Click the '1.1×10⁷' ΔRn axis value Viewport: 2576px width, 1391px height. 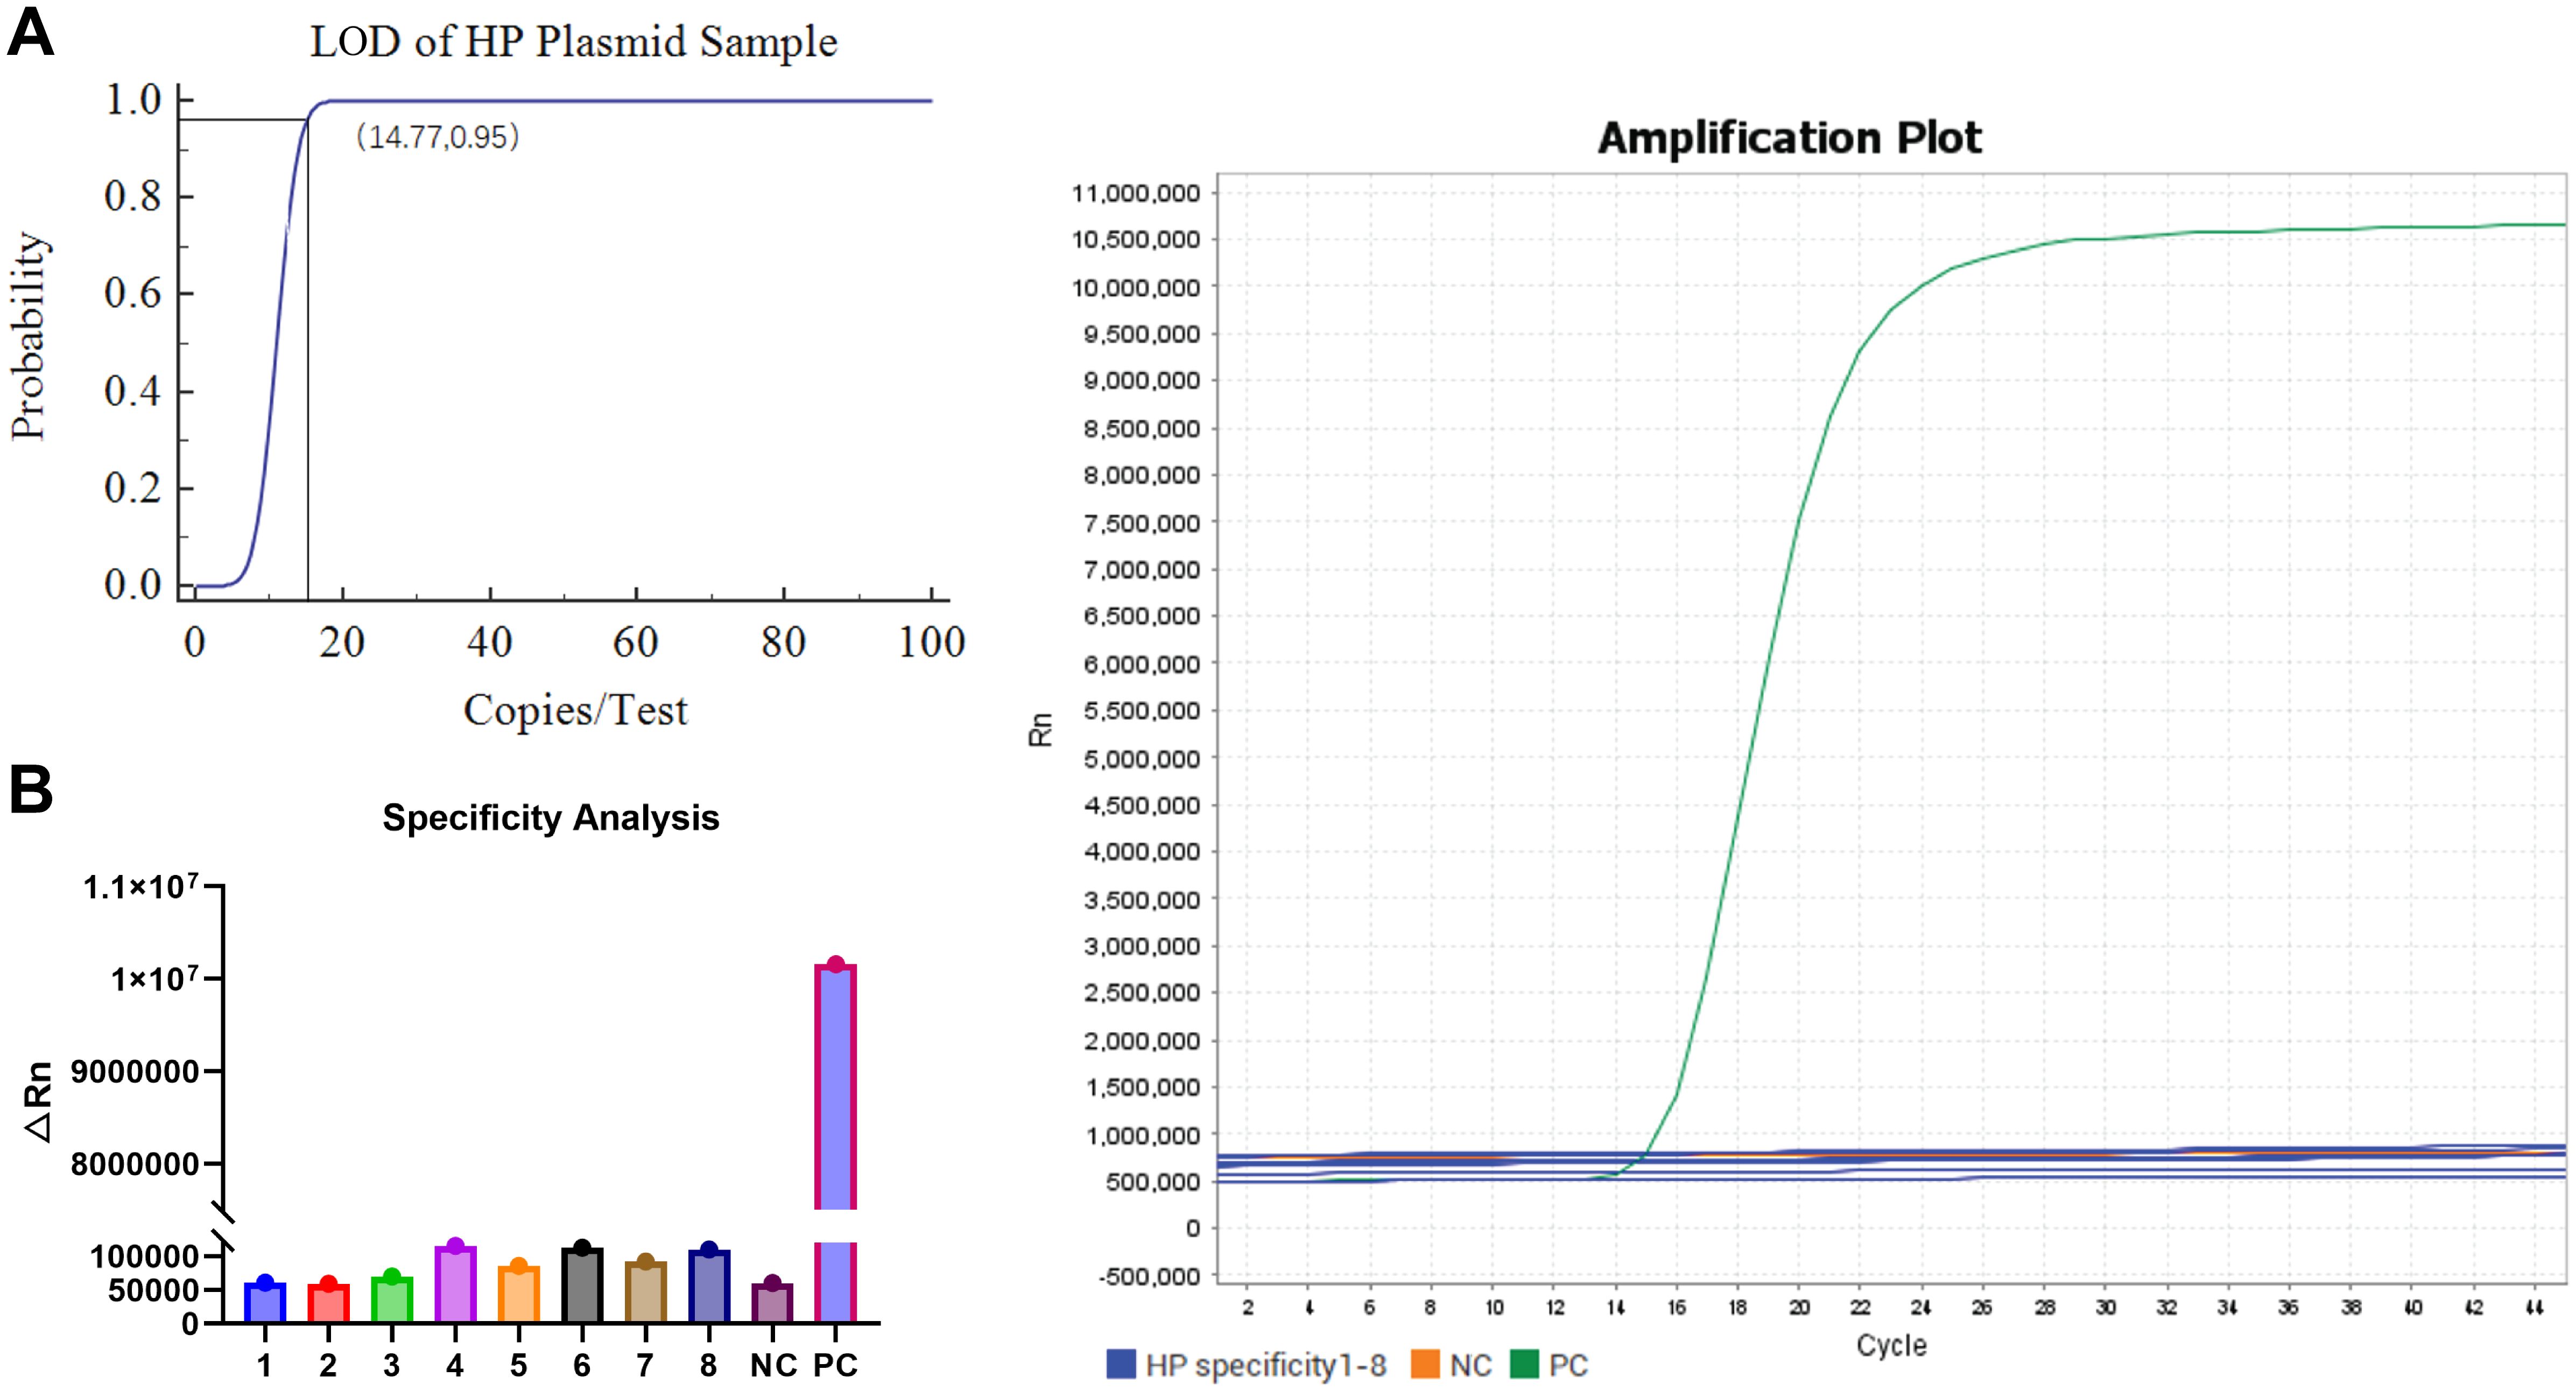click(x=140, y=886)
